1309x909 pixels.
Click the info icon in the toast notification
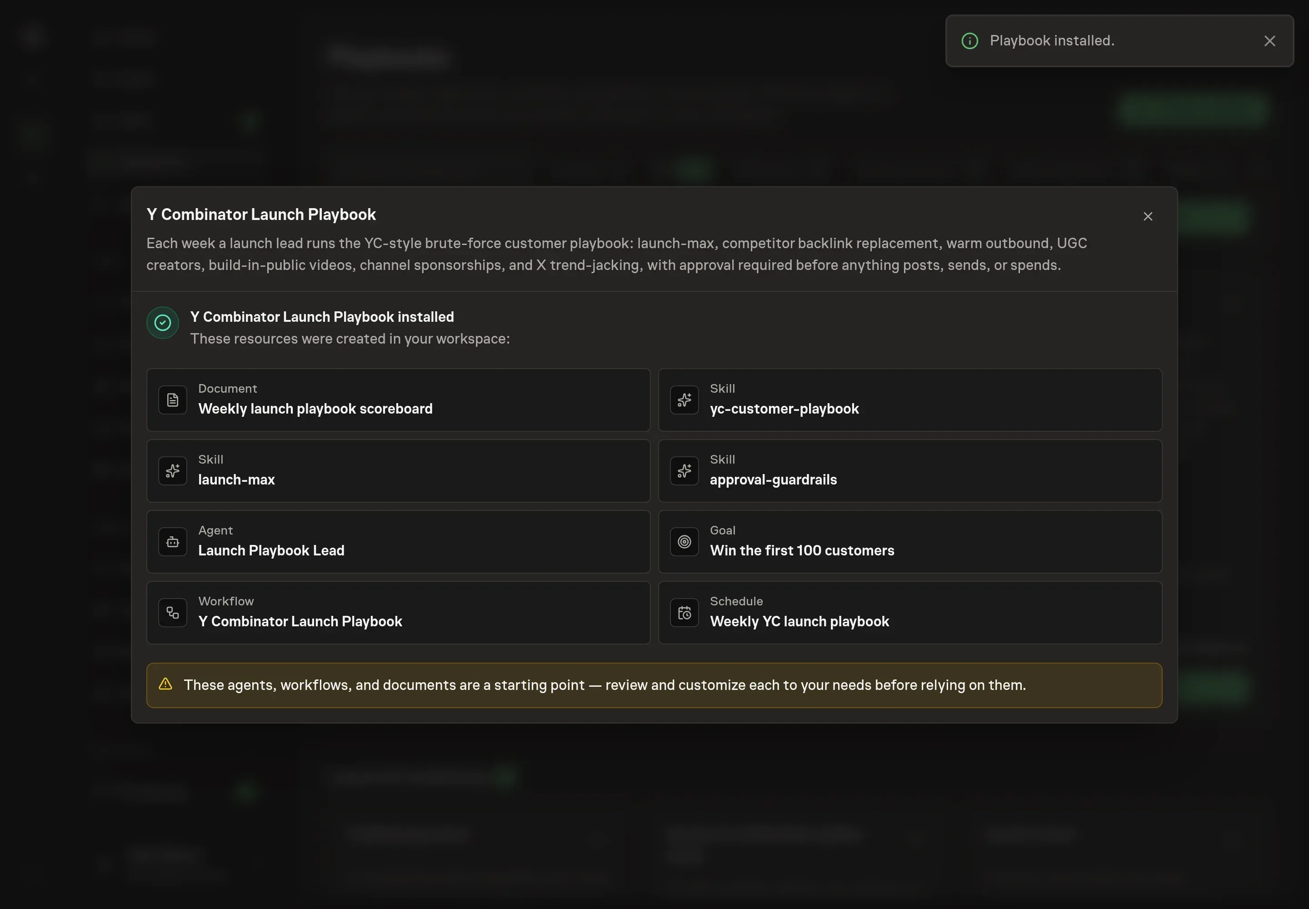970,41
